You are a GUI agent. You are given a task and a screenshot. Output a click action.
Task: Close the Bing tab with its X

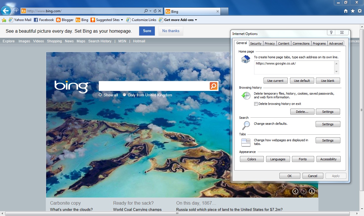[x=218, y=11]
